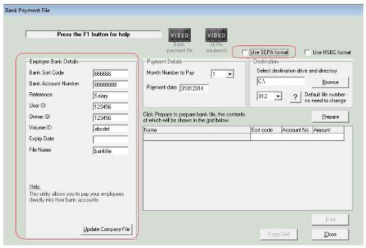Click the Reference field containing Salary
The width and height of the screenshot is (366, 248).
pos(110,96)
